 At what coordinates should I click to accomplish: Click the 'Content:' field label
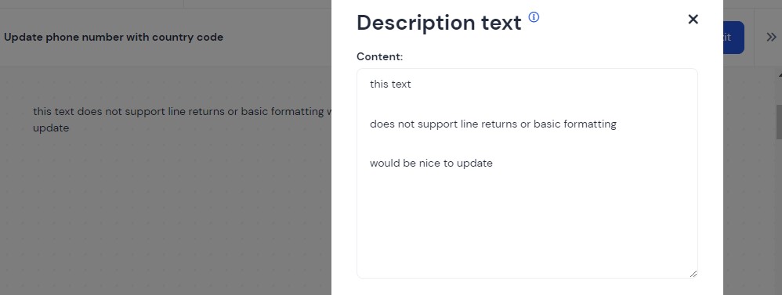click(379, 57)
